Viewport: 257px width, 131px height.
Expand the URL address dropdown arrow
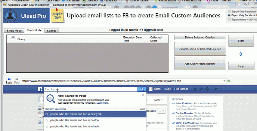224,81
